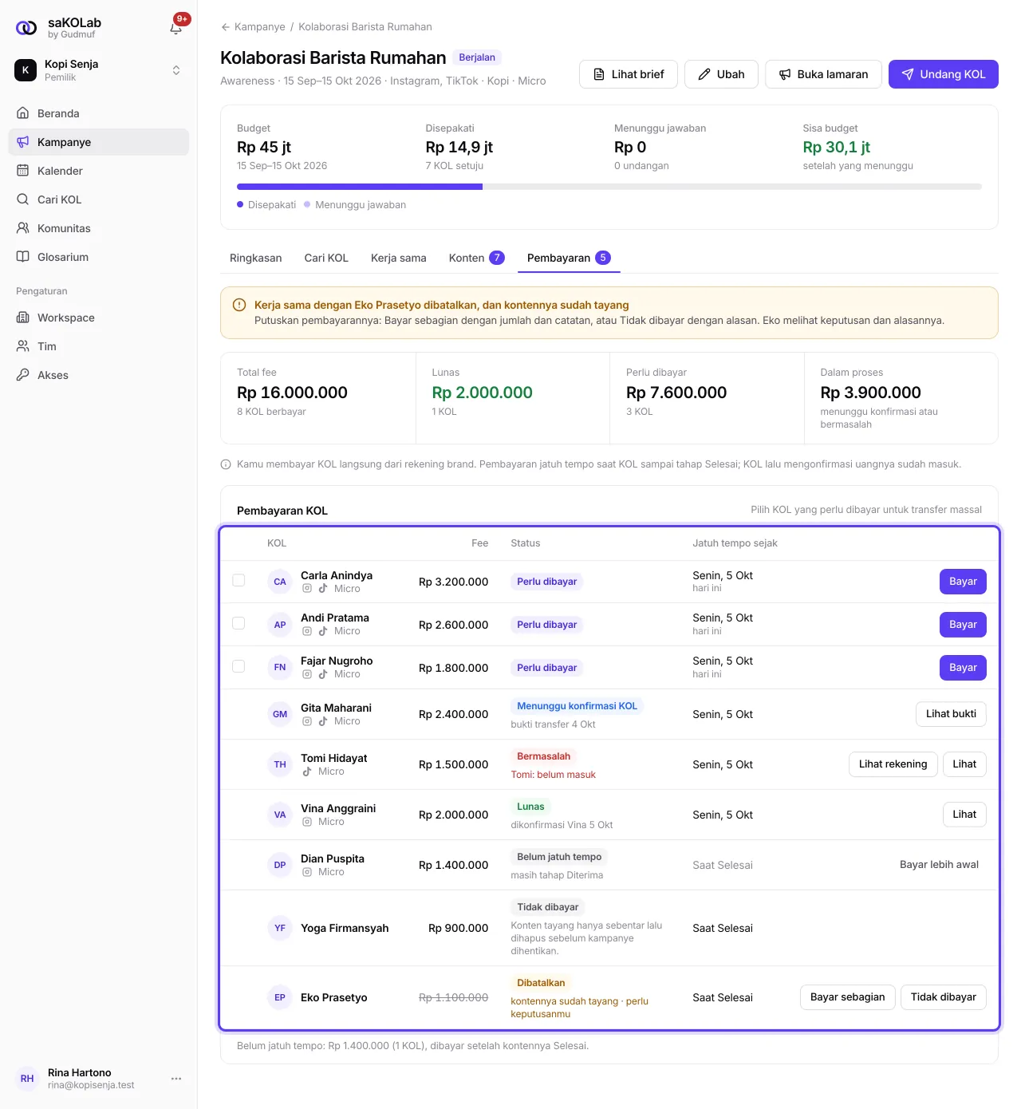Viewport: 1021px width, 1109px height.
Task: Click Bayar for Fajar Nugroho
Action: 963,668
